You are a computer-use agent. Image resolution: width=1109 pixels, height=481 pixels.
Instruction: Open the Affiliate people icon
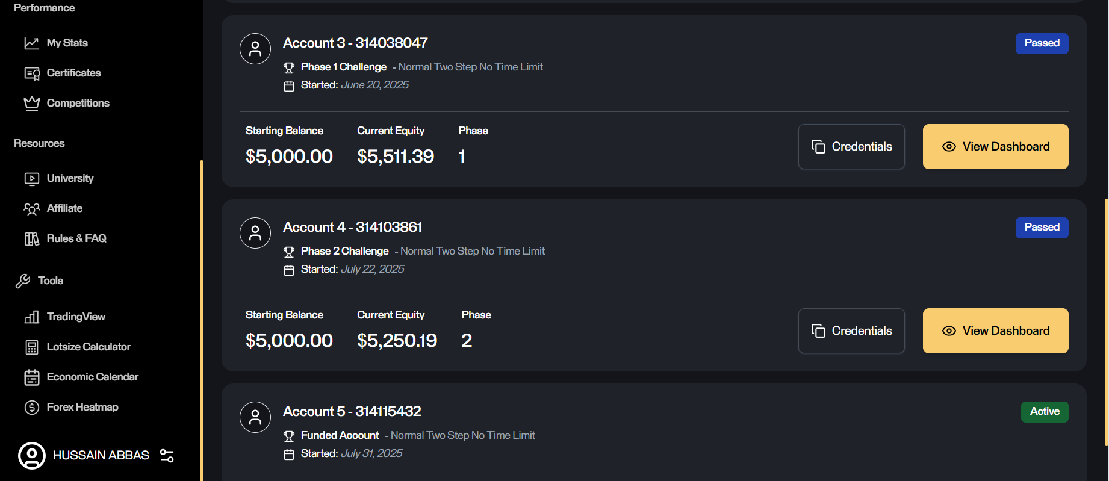coord(31,209)
